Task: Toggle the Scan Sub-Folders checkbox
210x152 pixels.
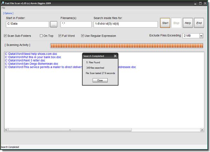Action: [5, 36]
